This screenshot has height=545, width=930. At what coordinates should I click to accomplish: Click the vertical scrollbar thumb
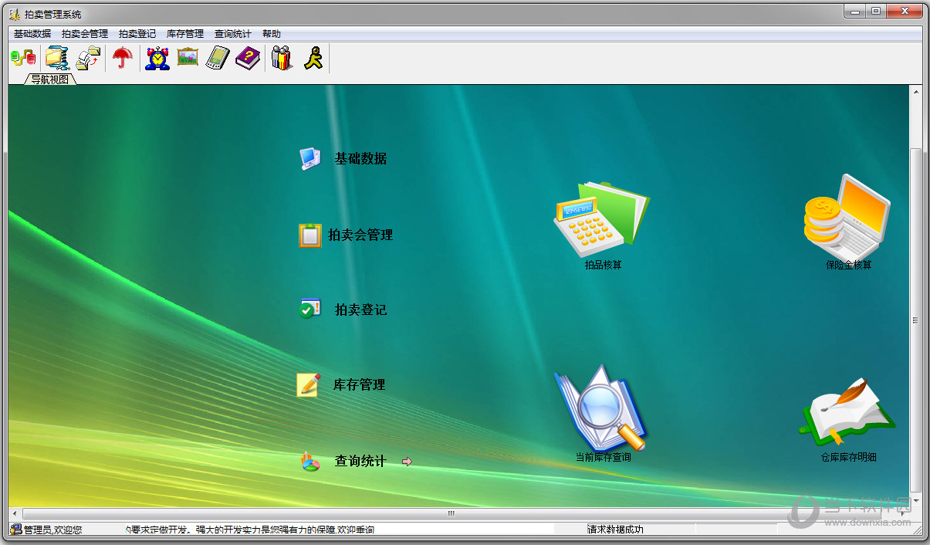tap(916, 320)
